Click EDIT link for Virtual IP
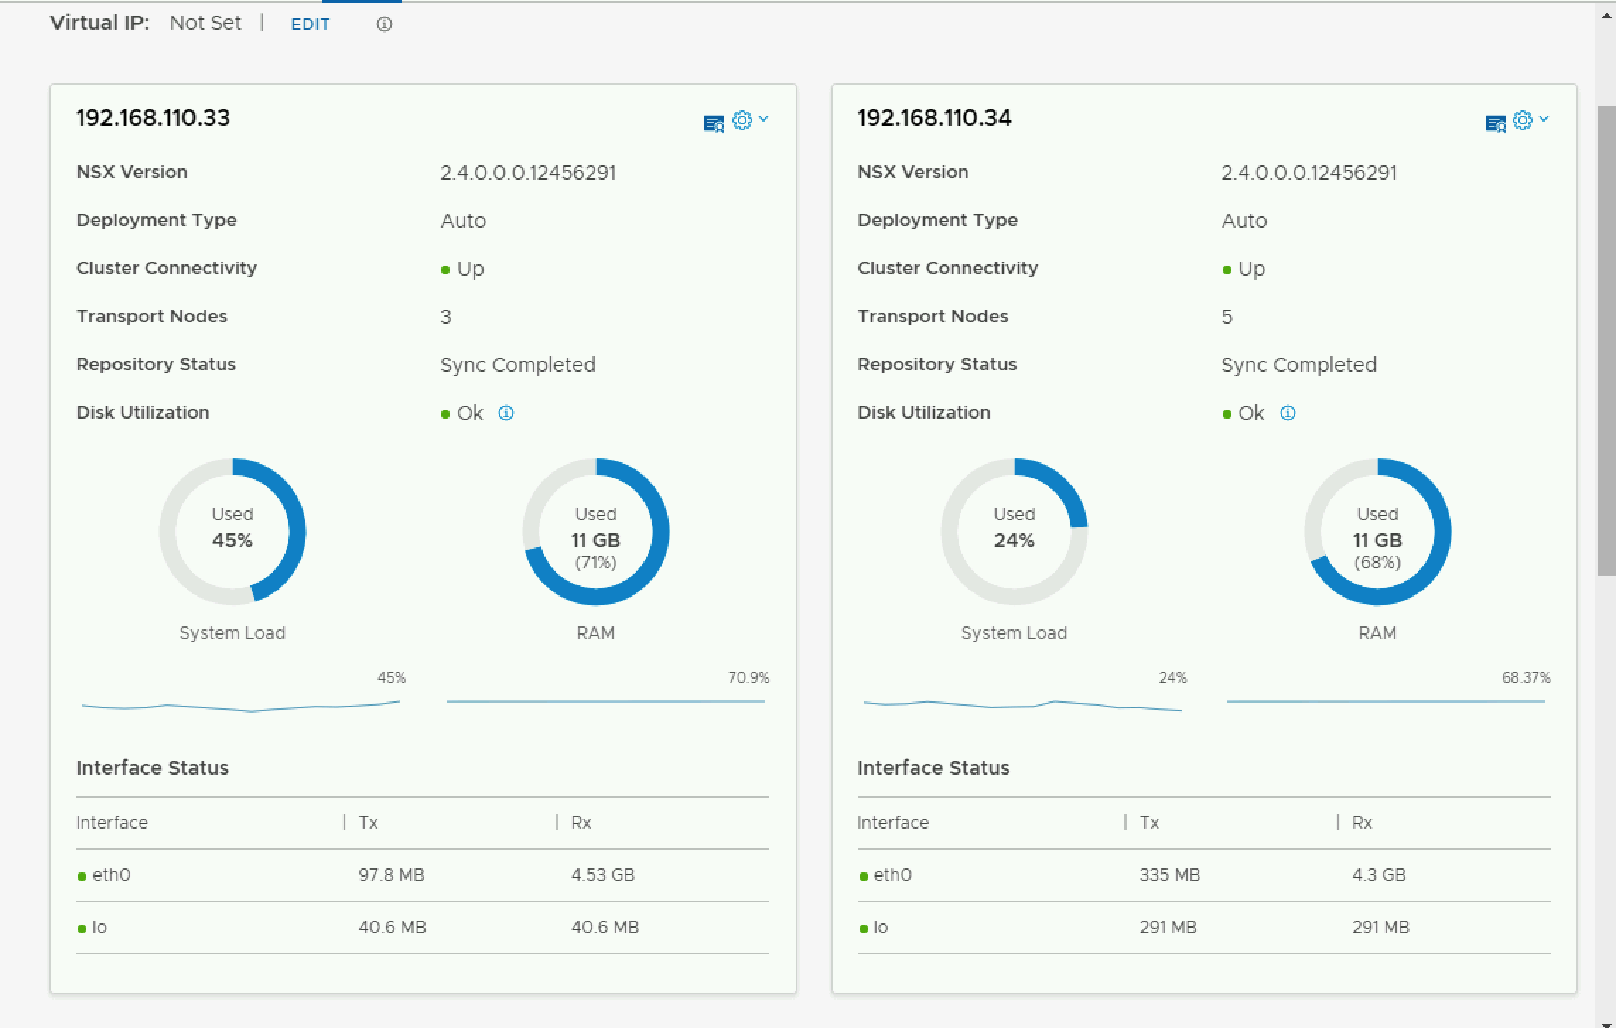Screen dimensions: 1616x1028 coord(310,24)
